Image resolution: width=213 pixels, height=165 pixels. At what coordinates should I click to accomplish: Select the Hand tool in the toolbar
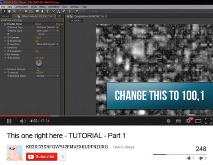point(9,11)
